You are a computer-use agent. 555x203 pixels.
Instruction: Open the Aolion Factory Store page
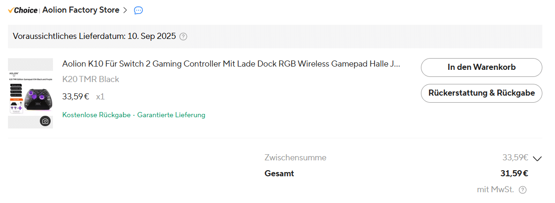pyautogui.click(x=81, y=10)
